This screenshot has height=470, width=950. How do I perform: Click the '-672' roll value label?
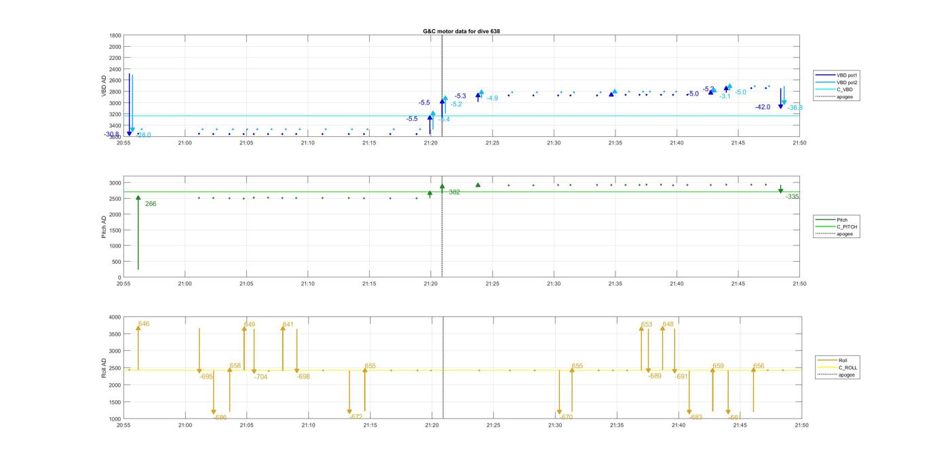point(356,417)
